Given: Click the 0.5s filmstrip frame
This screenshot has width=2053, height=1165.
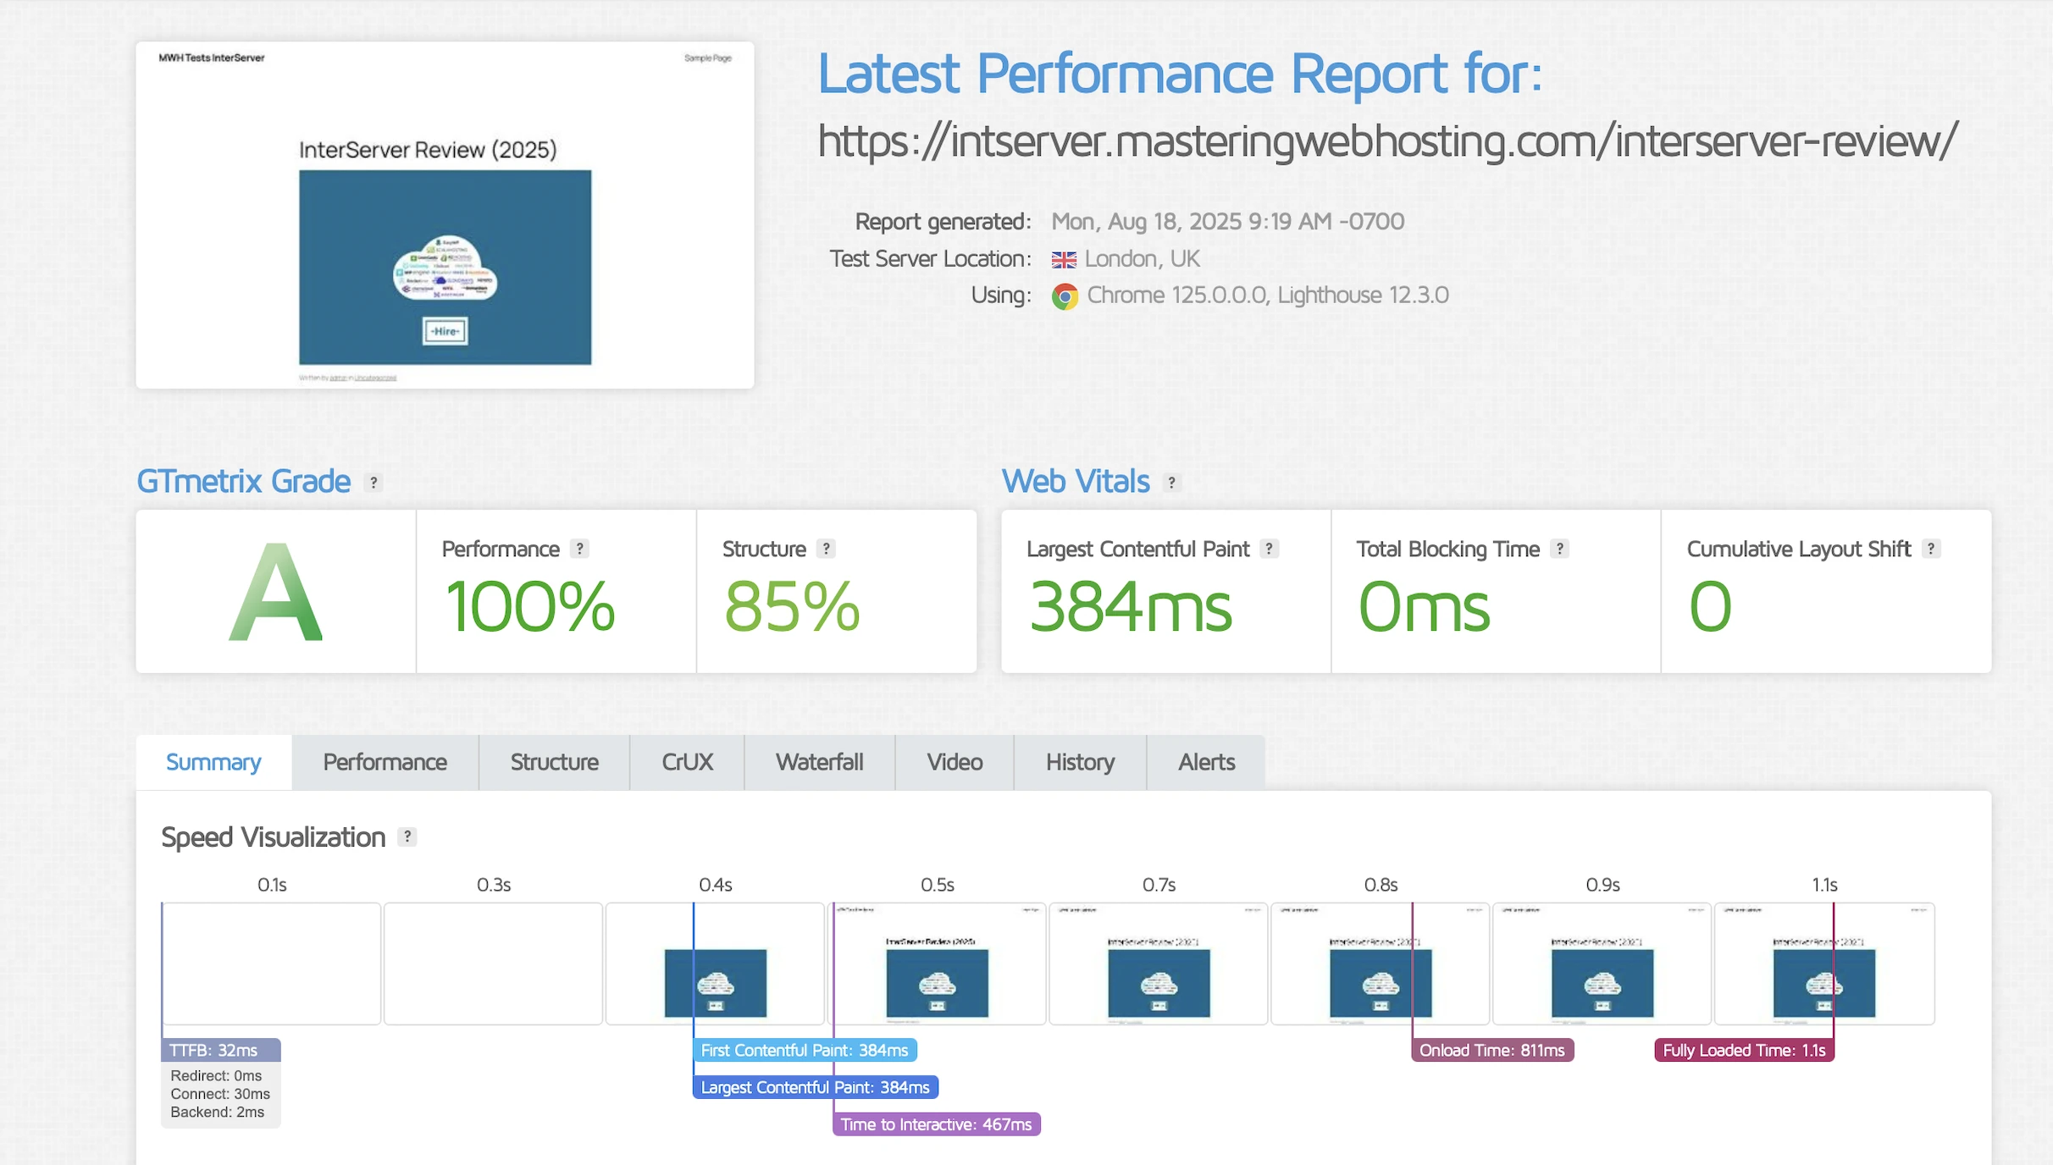Looking at the screenshot, I should [938, 963].
